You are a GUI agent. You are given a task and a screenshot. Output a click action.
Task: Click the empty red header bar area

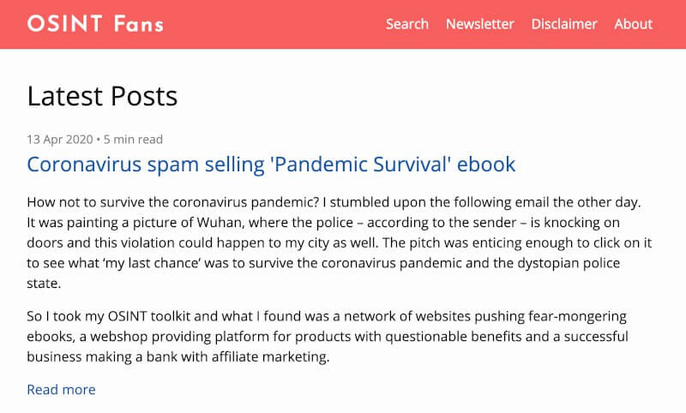(271, 24)
